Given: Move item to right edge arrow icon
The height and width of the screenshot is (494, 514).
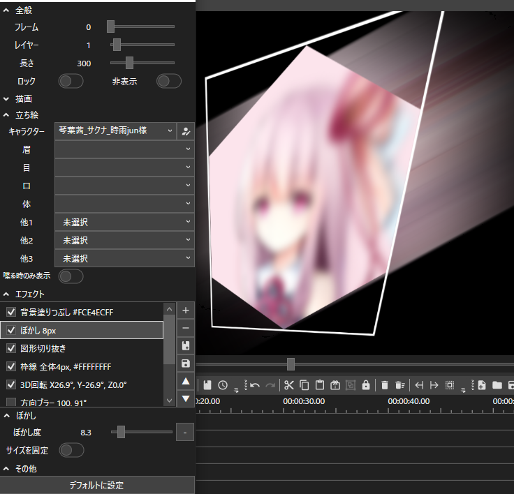Looking at the screenshot, I should point(434,385).
